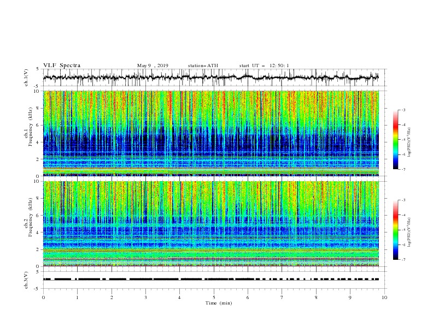Click the ch.1 frequency tick label "4"
This screenshot has width=433, height=334.
(38, 142)
